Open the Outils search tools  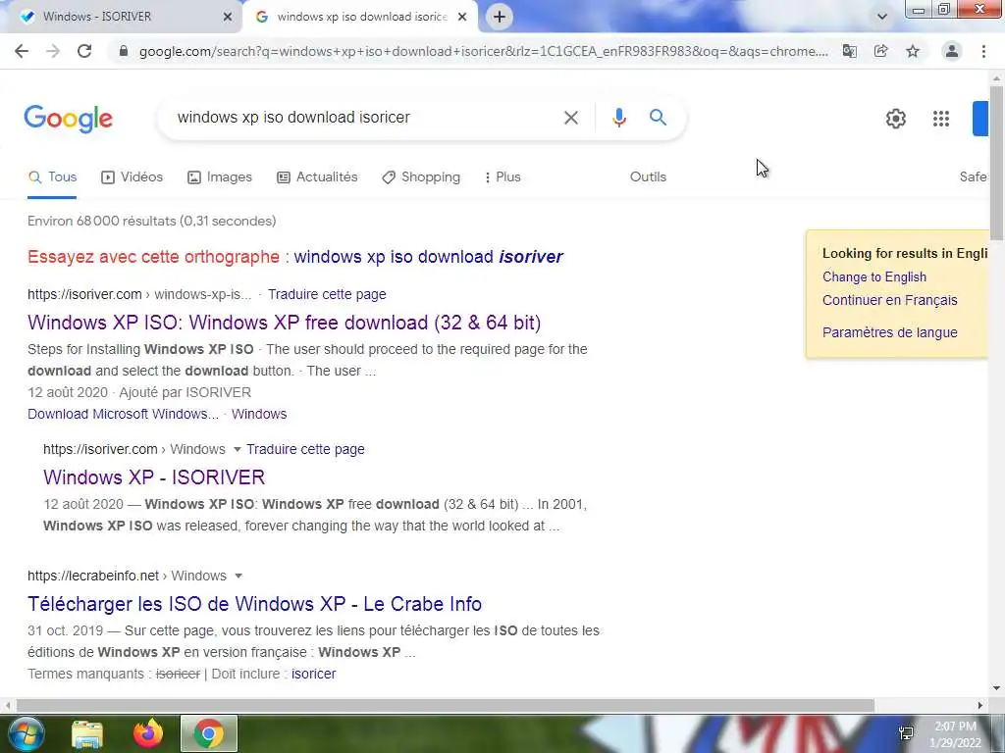pos(648,177)
